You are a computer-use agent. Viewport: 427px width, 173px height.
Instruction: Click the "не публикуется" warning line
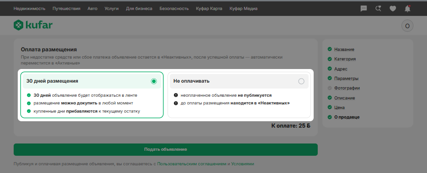pyautogui.click(x=226, y=95)
